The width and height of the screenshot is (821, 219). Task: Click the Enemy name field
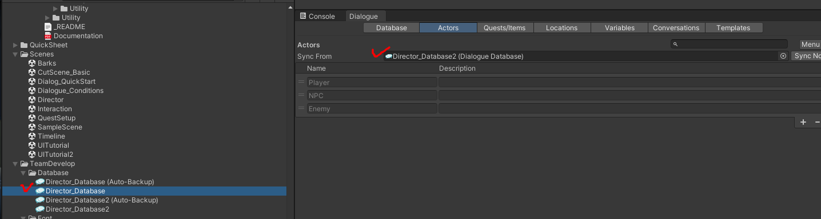tap(372, 108)
